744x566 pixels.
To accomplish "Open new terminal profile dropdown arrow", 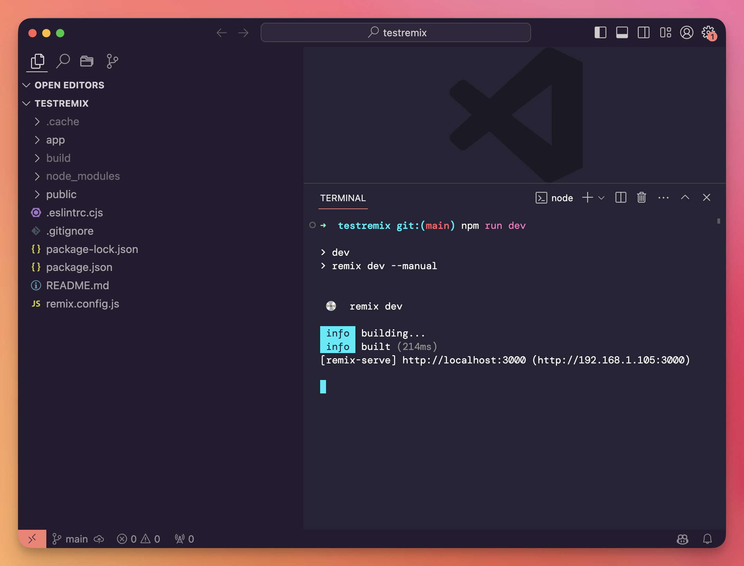I will tap(602, 198).
